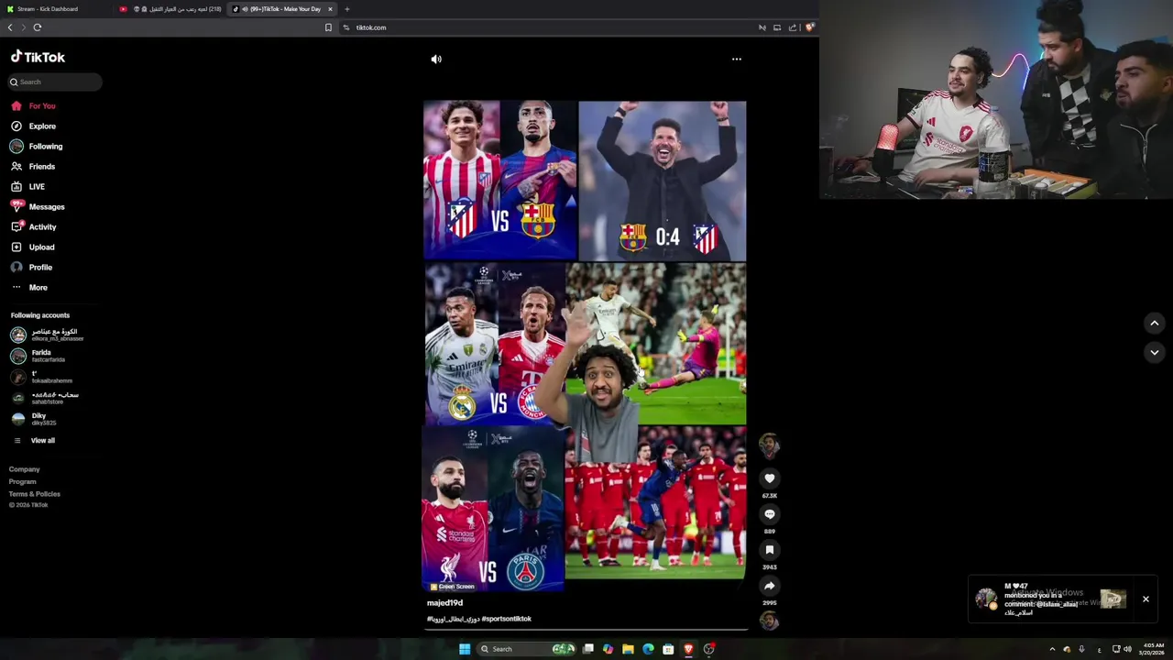The width and height of the screenshot is (1173, 660).
Task: Bookmark the video to favorites
Action: point(770,550)
